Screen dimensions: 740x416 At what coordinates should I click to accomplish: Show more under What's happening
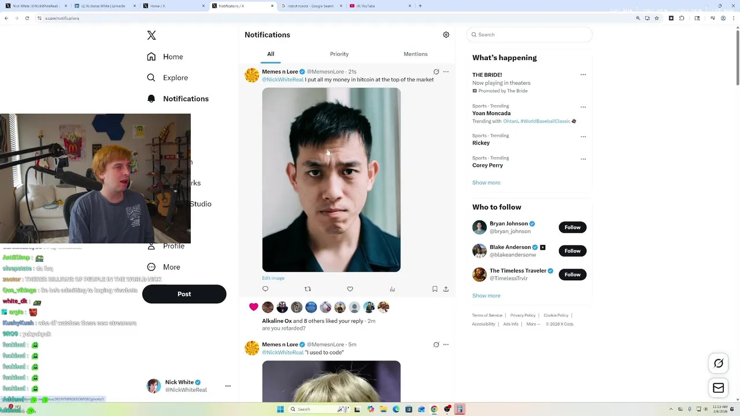tap(486, 183)
